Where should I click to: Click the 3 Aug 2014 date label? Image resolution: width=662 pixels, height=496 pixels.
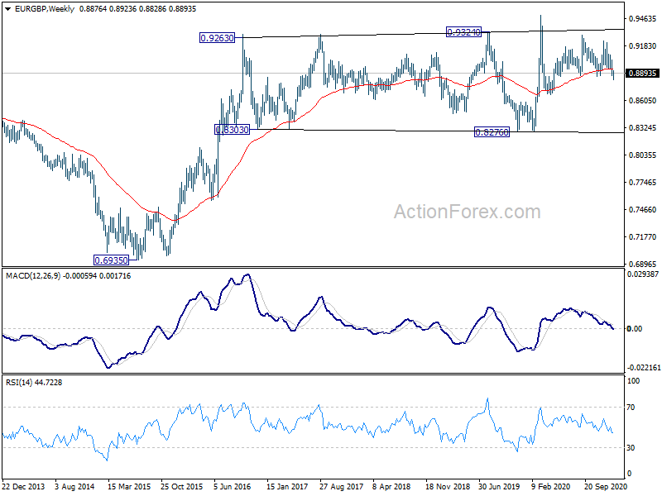[x=74, y=487]
